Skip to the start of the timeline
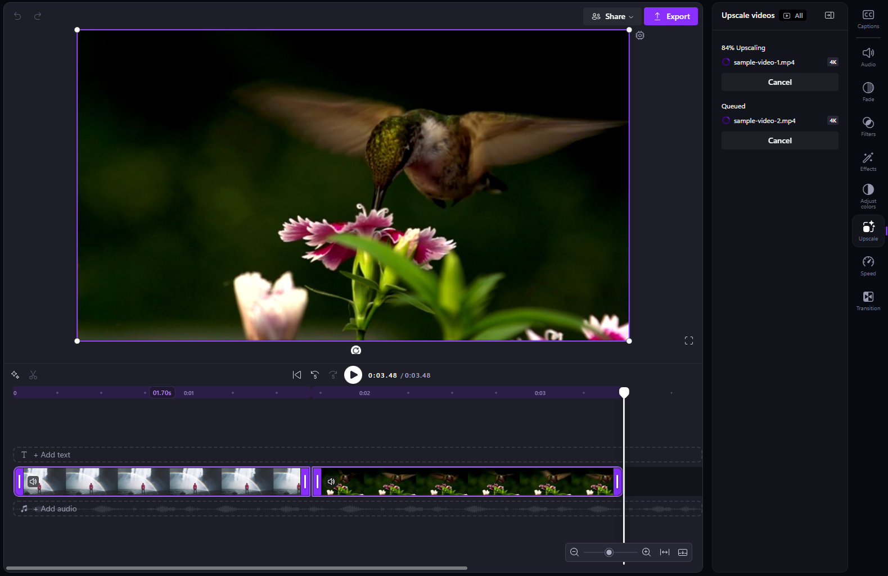 297,375
